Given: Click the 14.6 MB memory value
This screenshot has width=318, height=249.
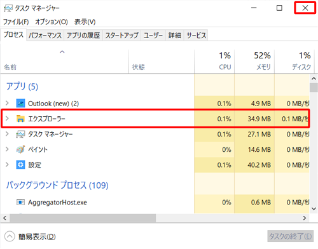Looking at the screenshot, I should tap(259, 150).
